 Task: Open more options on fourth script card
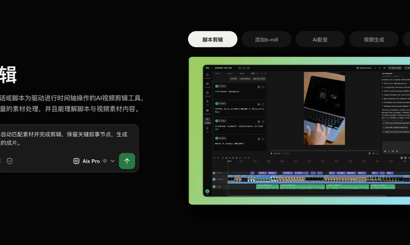pyautogui.click(x=263, y=139)
